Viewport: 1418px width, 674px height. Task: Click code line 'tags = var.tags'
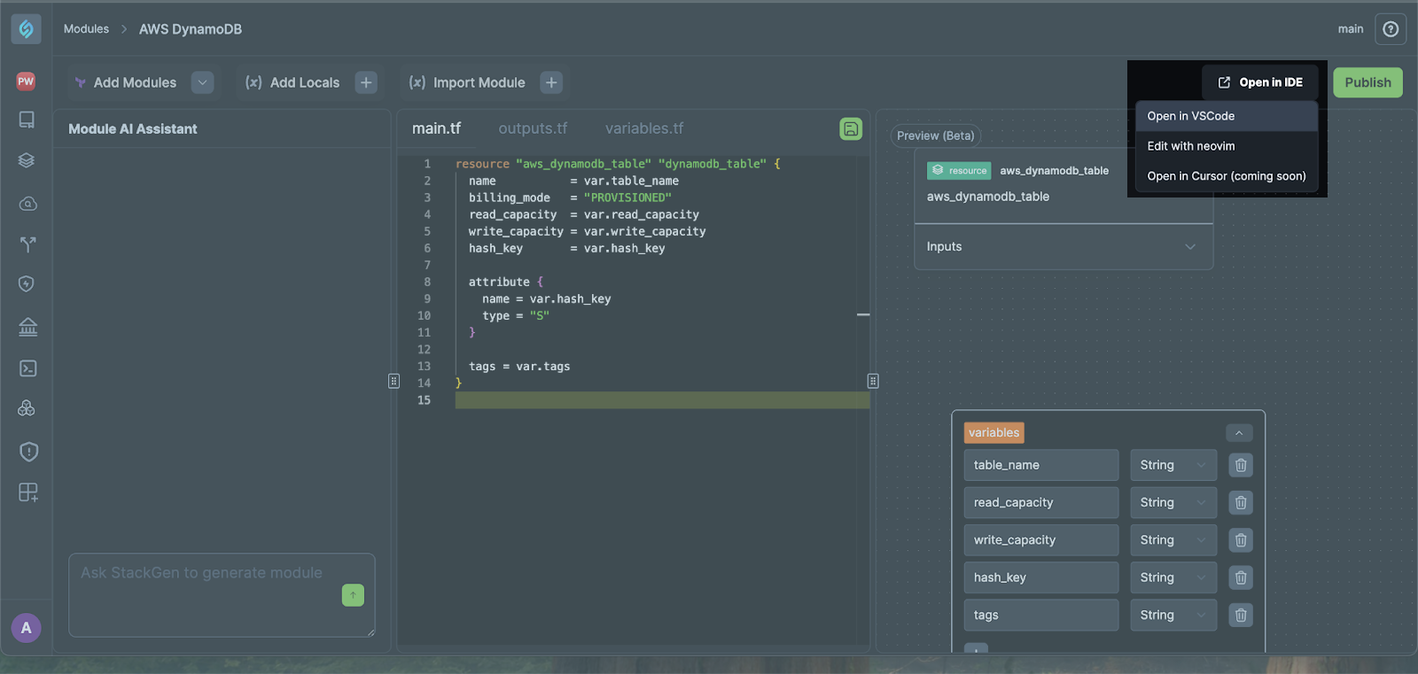pos(519,367)
